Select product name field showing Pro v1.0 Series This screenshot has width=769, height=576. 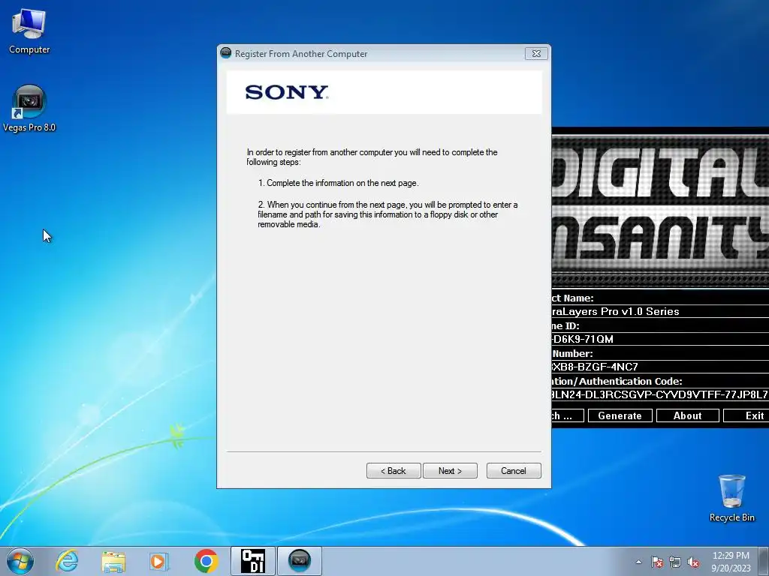coord(660,311)
